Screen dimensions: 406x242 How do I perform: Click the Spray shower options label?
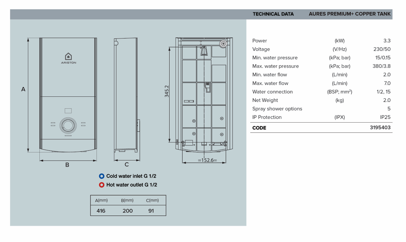tap(277, 109)
